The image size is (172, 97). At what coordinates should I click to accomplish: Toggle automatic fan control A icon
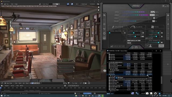147,46
